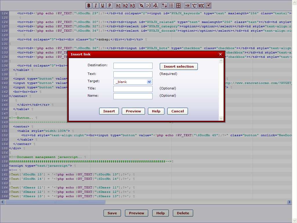297x223 pixels.
Task: Insert paragraph tag with P icon
Action: click(109, 6)
